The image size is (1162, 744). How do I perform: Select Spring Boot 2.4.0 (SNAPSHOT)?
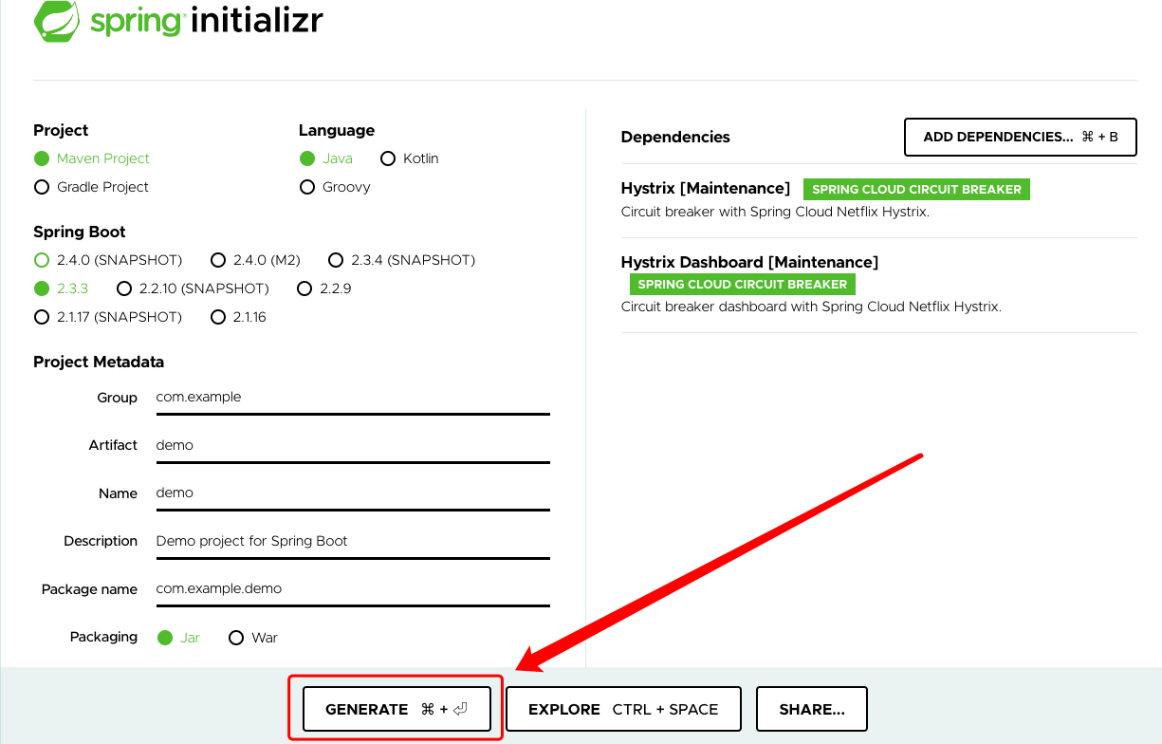(x=108, y=260)
